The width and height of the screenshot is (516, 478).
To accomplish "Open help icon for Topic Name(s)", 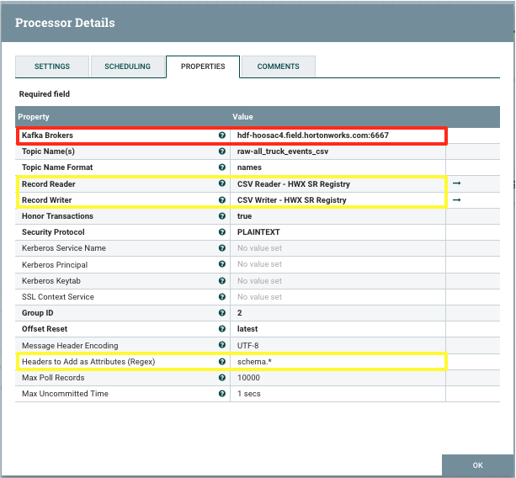I will tap(222, 151).
